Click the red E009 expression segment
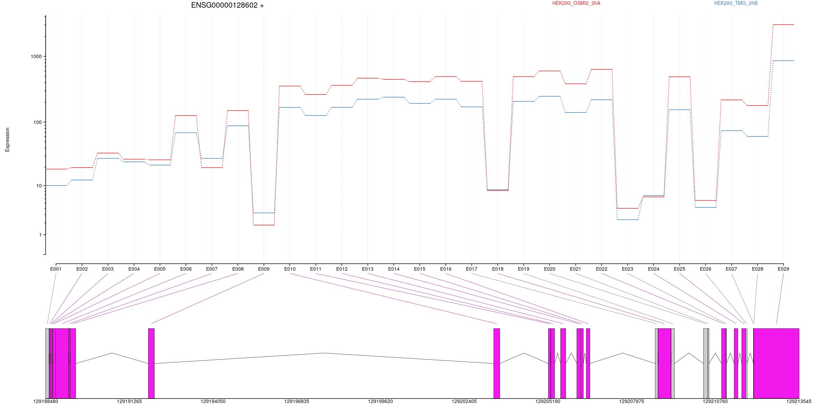This screenshot has width=837, height=418. click(x=264, y=225)
